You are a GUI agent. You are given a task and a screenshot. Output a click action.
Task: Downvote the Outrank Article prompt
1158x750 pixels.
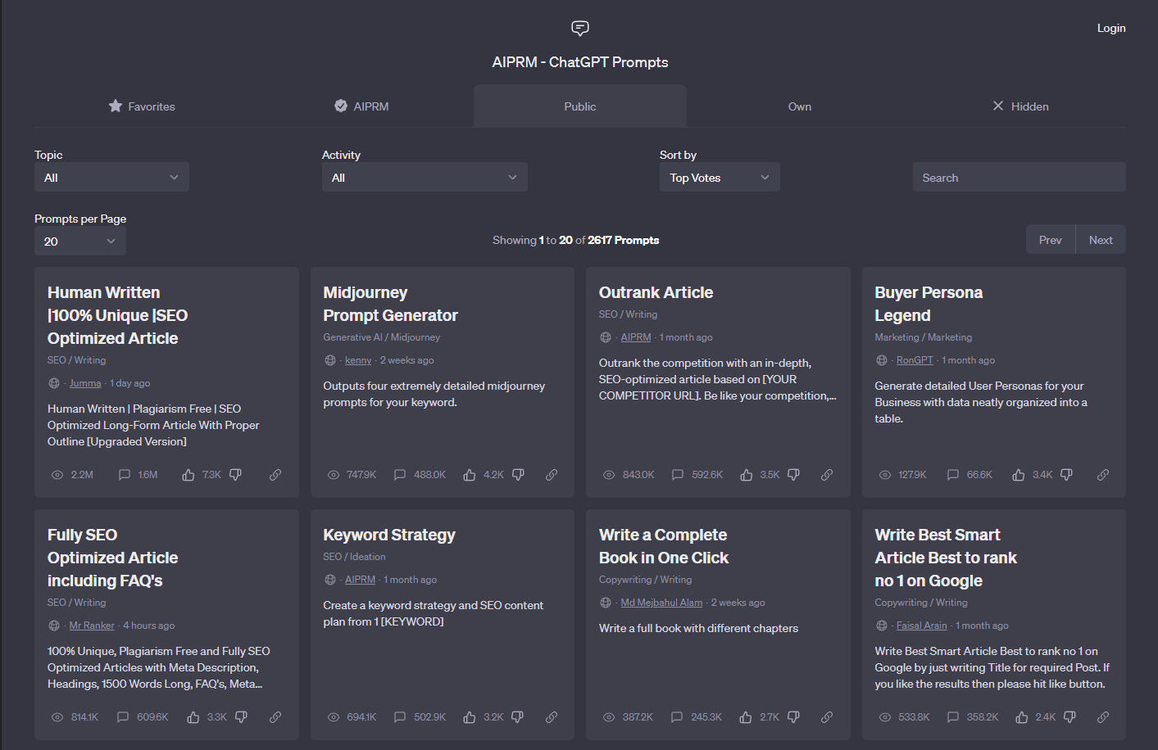coord(793,475)
